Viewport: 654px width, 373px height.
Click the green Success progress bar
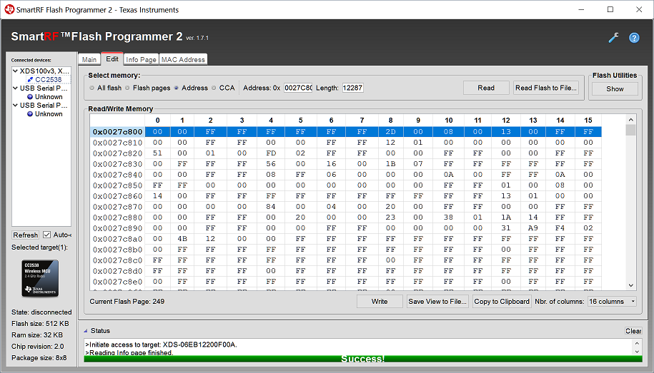click(x=363, y=359)
